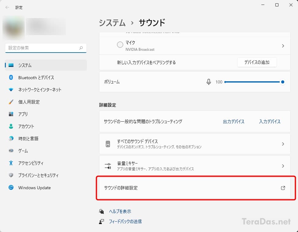Maximize the 設定 window

[x=277, y=5]
